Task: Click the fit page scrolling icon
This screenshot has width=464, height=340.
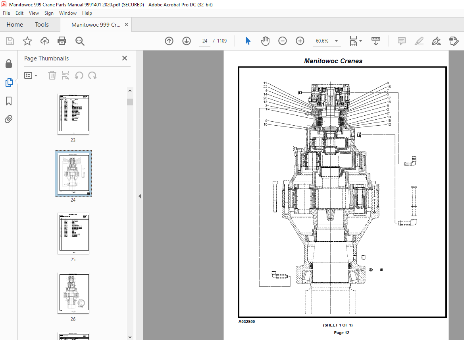Action: pos(353,41)
